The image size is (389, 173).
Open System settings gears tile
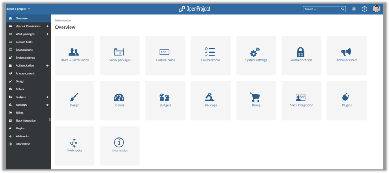pyautogui.click(x=256, y=52)
